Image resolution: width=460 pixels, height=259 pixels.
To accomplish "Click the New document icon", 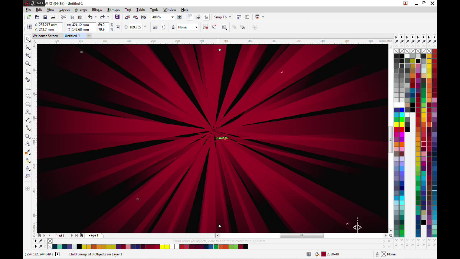I will pyautogui.click(x=29, y=17).
